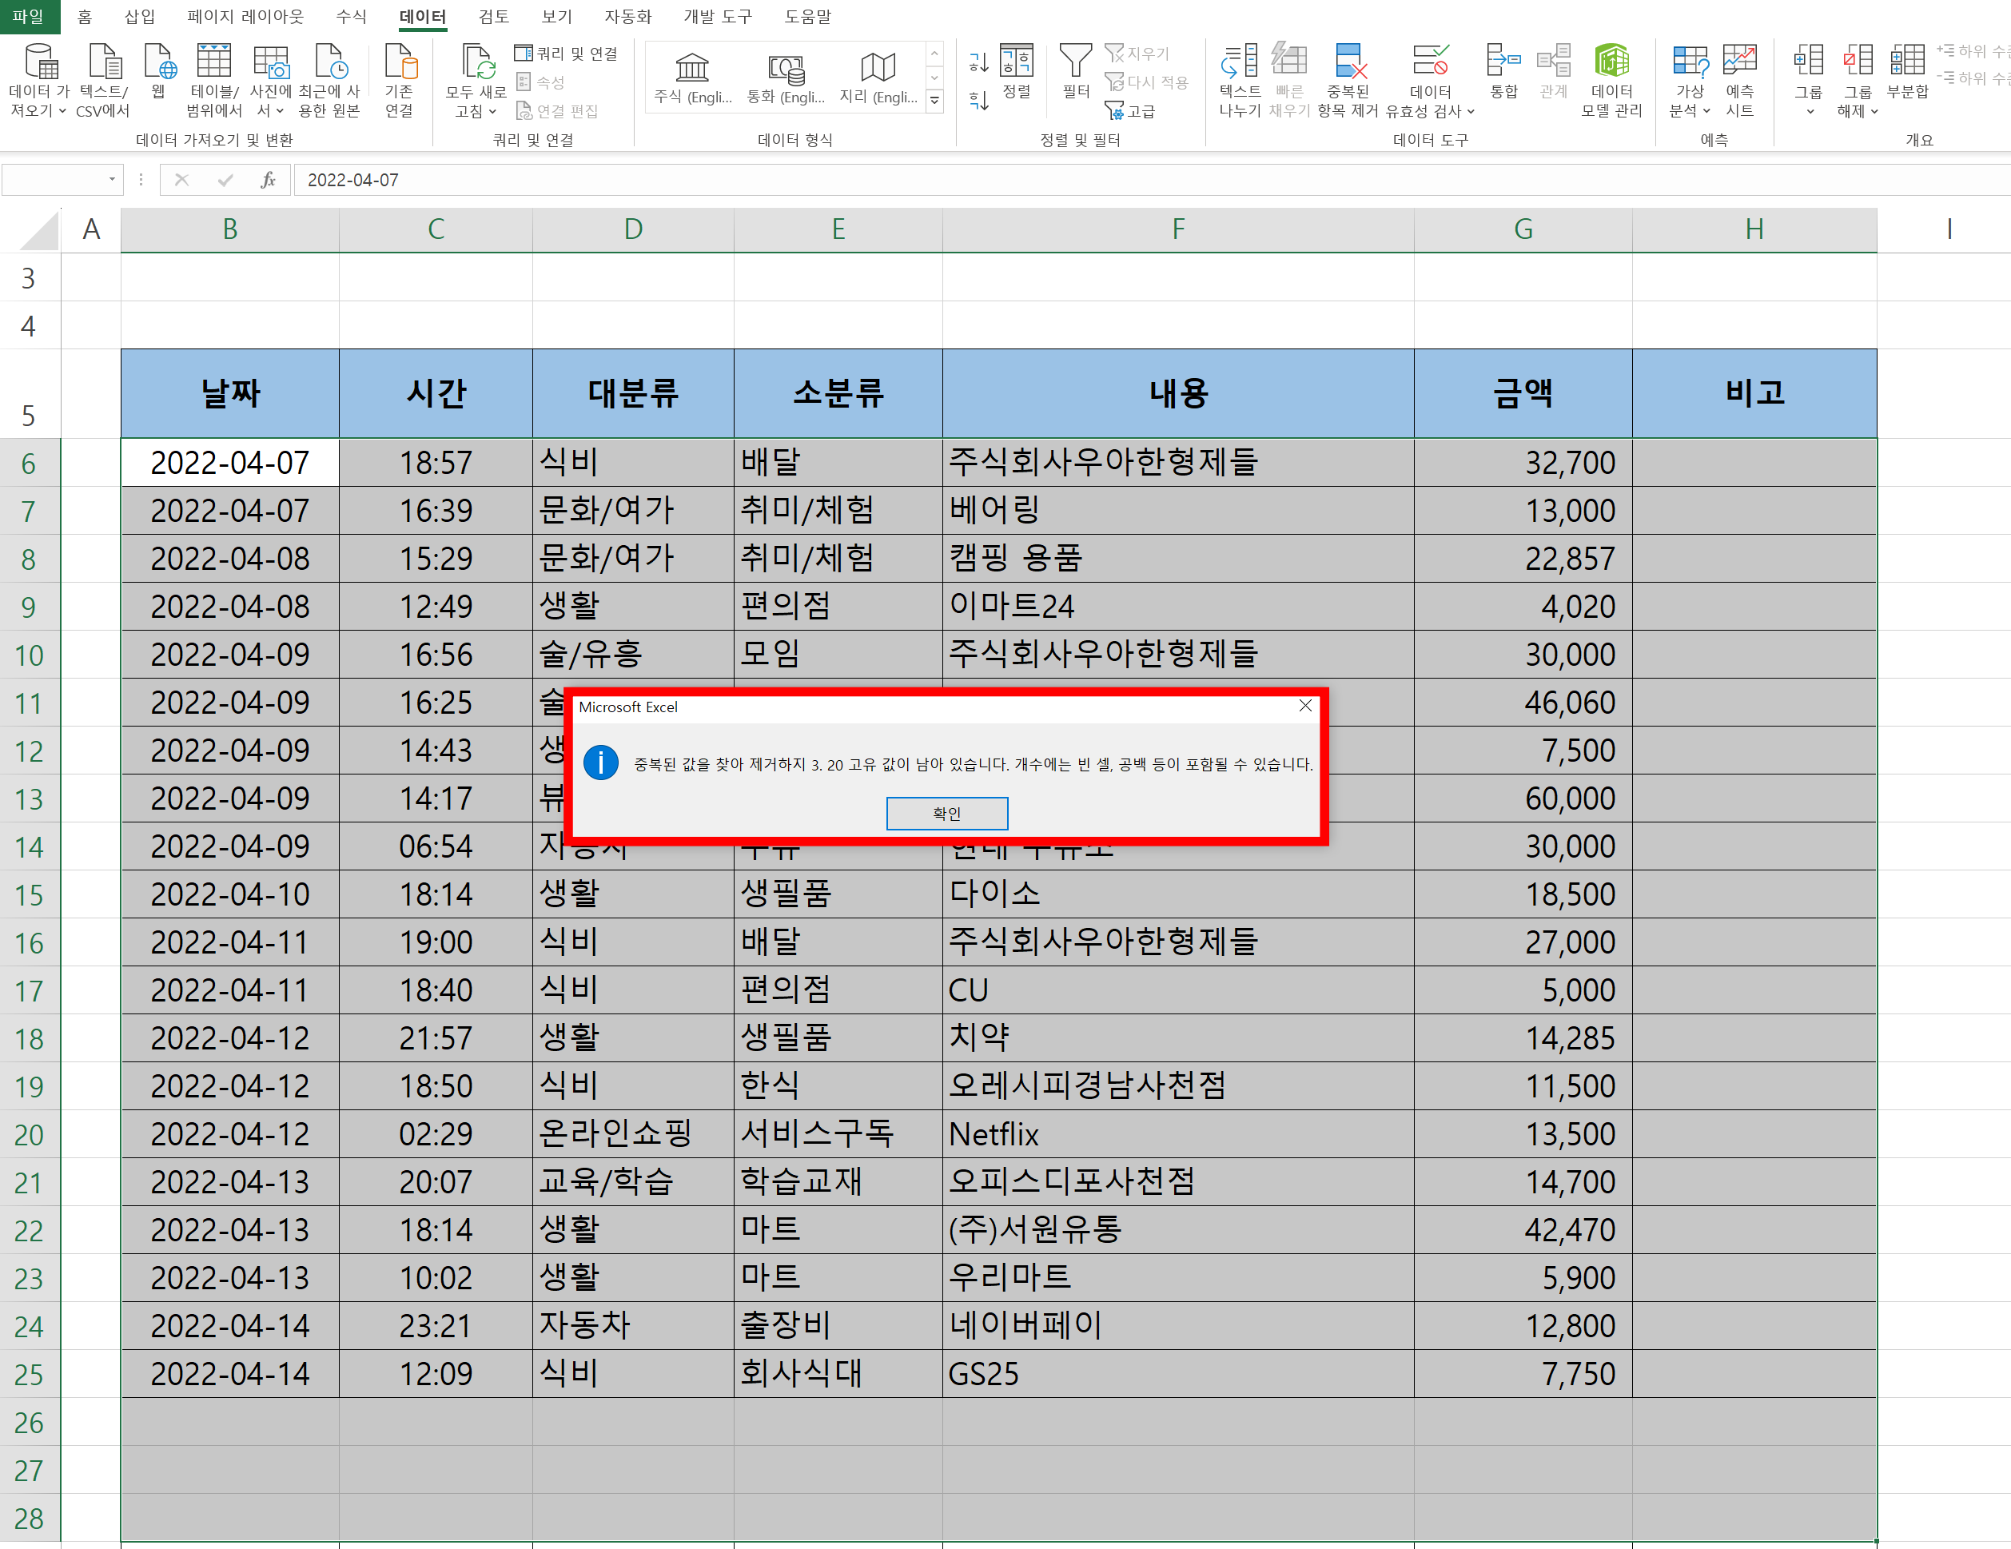Sort descending with the lower sort arrow icon
Viewport: 2011px width, 1549px height.
[x=979, y=99]
